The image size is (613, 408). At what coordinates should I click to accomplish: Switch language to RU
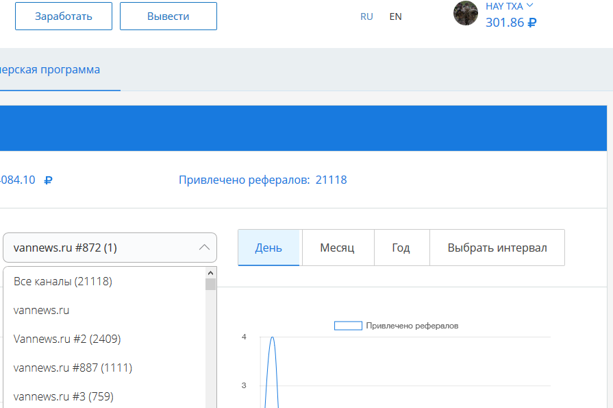[x=366, y=16]
